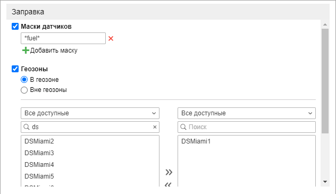Focus the *fuel* mask input field
The width and height of the screenshot is (336, 194).
(x=63, y=38)
